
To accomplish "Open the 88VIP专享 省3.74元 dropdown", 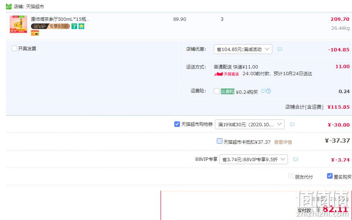I will tap(253, 159).
